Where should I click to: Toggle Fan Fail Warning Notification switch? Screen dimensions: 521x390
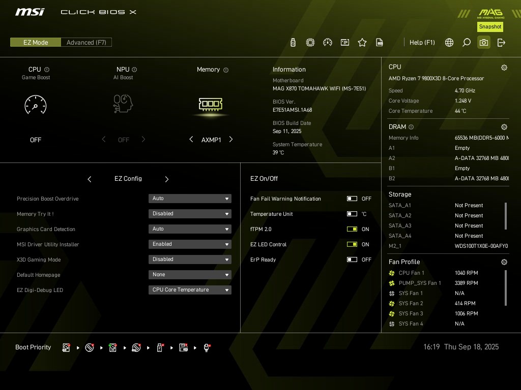click(352, 199)
